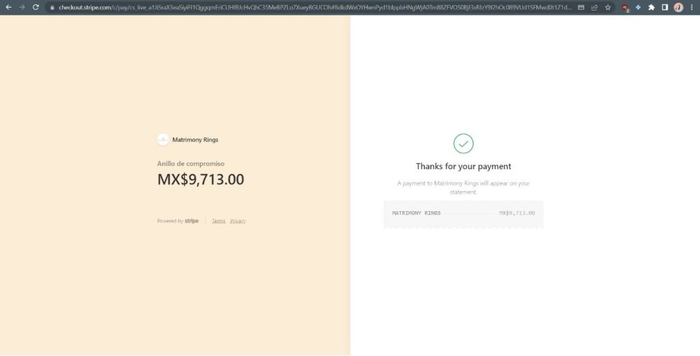Click the Powered by Stripe link
The image size is (700, 356).
pyautogui.click(x=178, y=221)
